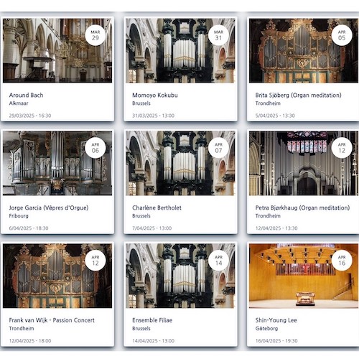Open Petra Bjørkhaug (Organ meditation) title
This screenshot has width=359, height=359.
point(302,208)
